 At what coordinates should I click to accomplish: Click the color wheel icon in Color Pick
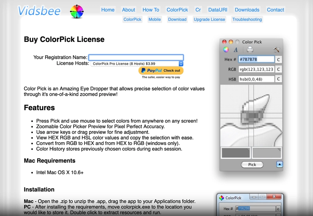click(x=226, y=49)
